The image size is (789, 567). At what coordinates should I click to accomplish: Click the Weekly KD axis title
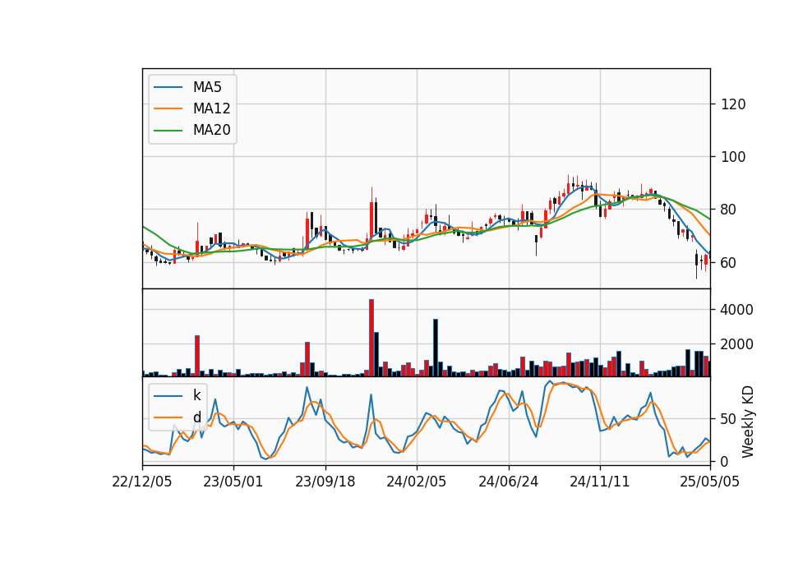pos(748,422)
